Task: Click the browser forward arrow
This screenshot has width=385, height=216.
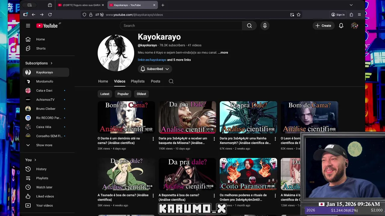Action: [x=42, y=15]
